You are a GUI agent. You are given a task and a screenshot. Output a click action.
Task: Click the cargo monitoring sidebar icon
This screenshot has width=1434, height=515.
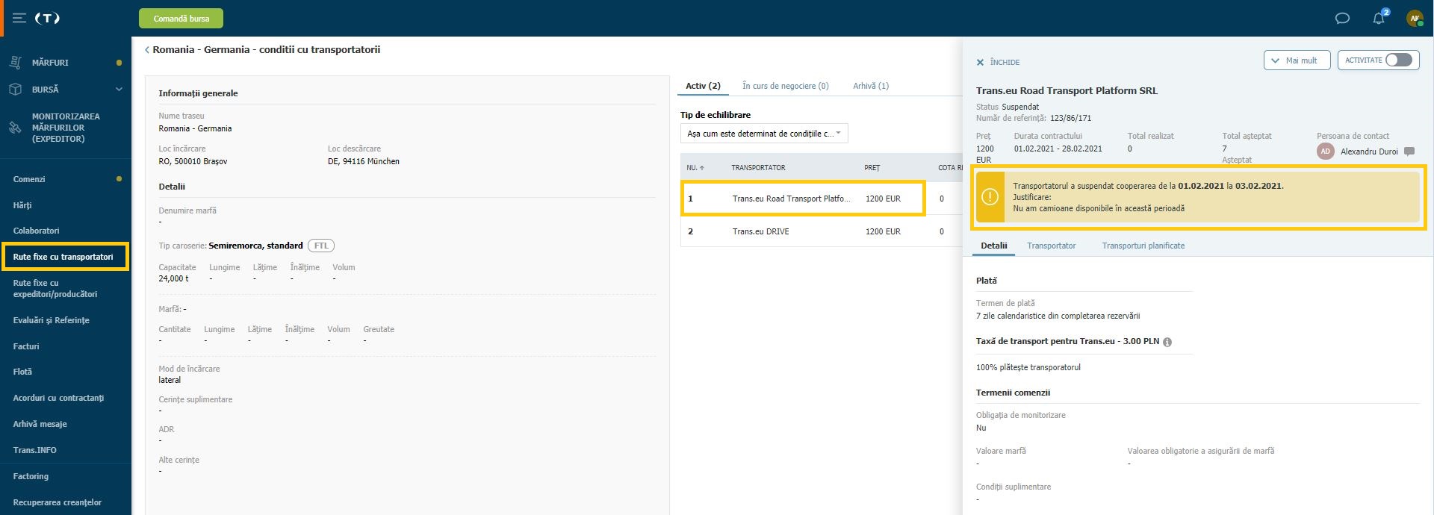(15, 128)
